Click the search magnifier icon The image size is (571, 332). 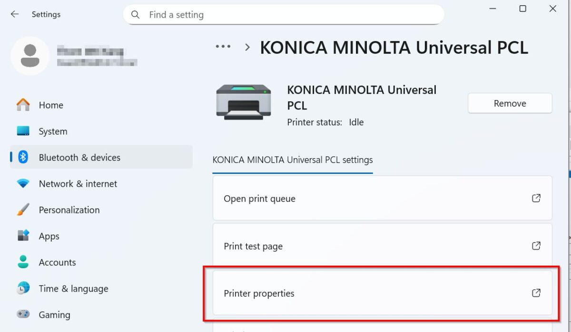click(136, 15)
